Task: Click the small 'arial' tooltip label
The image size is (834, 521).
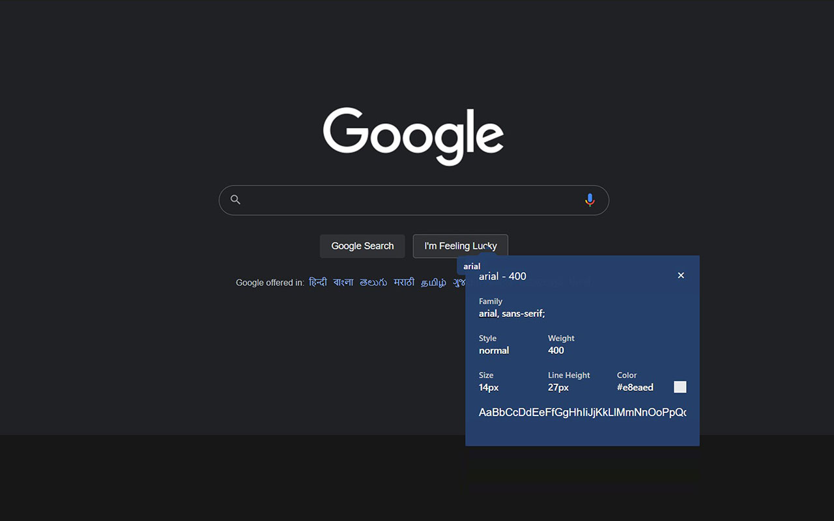Action: click(472, 266)
